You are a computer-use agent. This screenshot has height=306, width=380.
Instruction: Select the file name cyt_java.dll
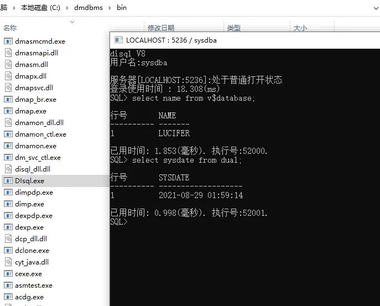point(32,262)
